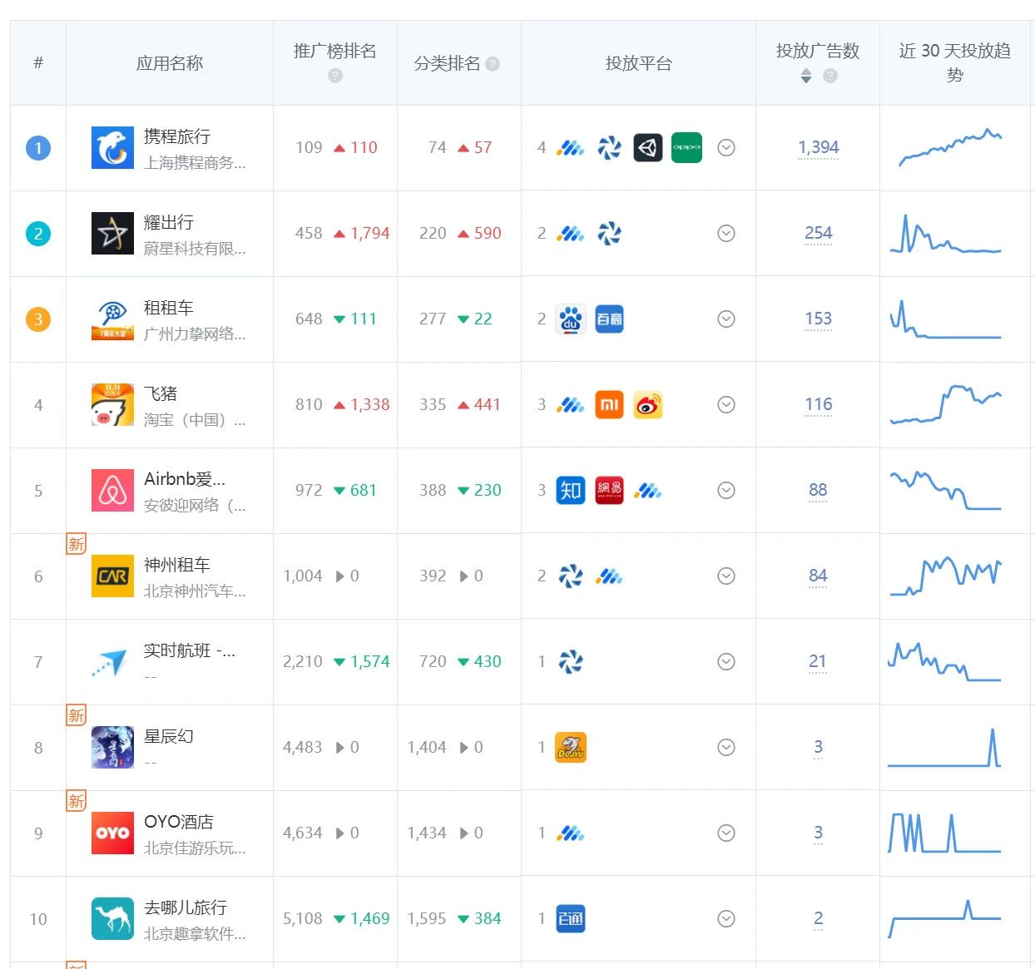This screenshot has height=969, width=1035.
Task: Open the 携程旅行 app logo
Action: click(x=112, y=147)
